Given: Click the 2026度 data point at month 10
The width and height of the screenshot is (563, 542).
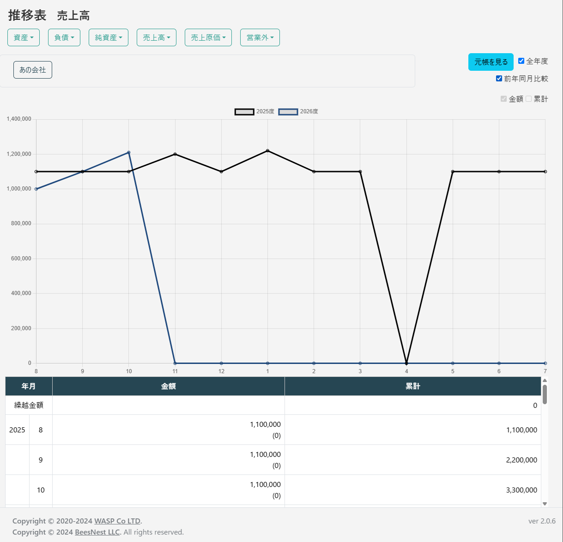Looking at the screenshot, I should pyautogui.click(x=129, y=152).
